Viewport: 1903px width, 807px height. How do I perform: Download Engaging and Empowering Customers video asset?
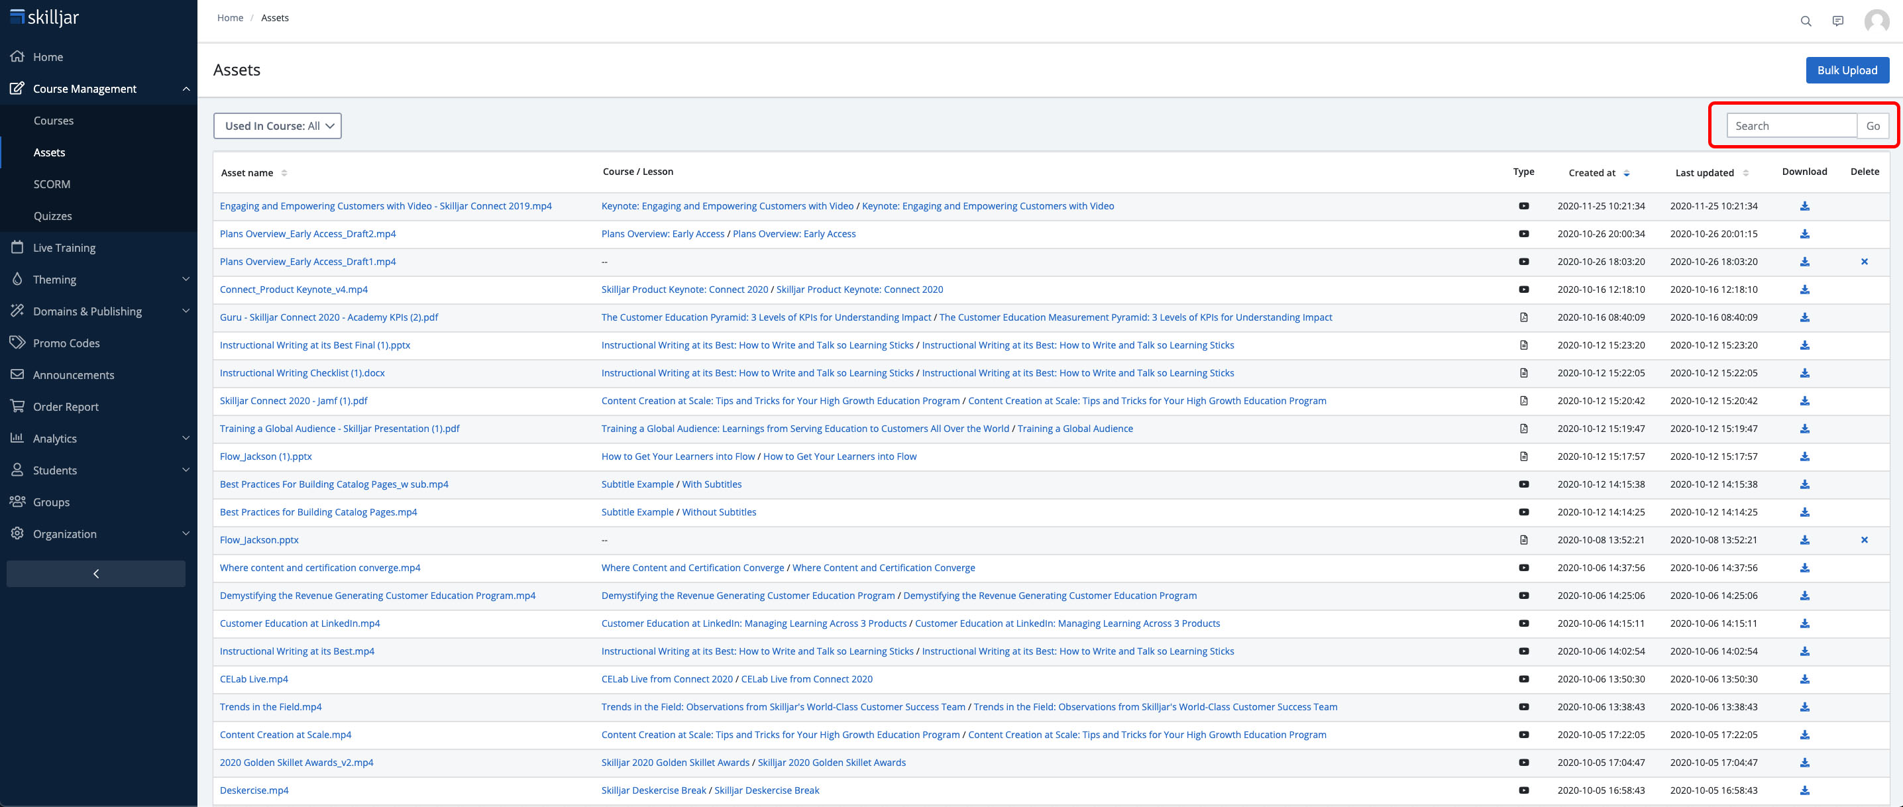pyautogui.click(x=1804, y=206)
